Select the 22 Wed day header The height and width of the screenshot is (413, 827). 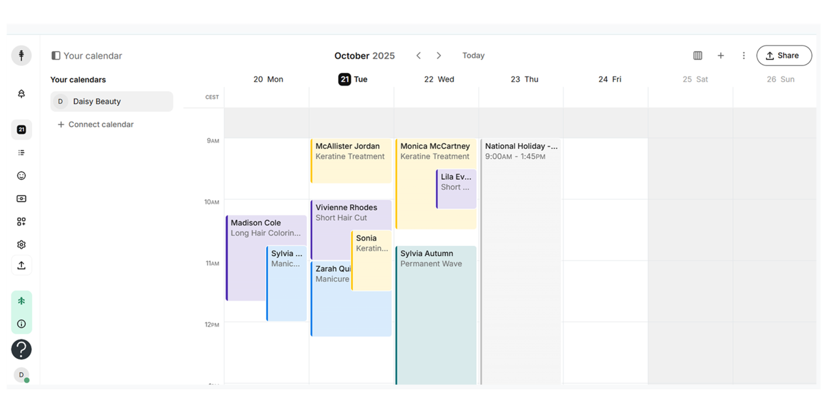pyautogui.click(x=439, y=79)
